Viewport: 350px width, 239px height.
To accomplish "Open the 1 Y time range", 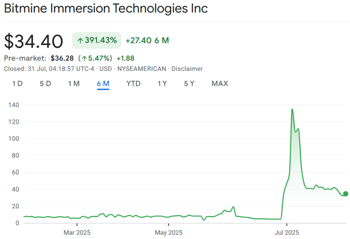I will click(x=162, y=84).
